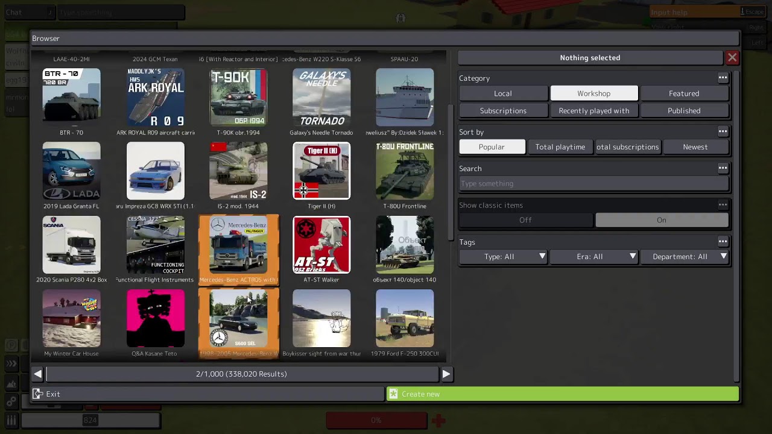
Task: Select the Q&A Kasane Teto thumbnail
Action: 156,318
